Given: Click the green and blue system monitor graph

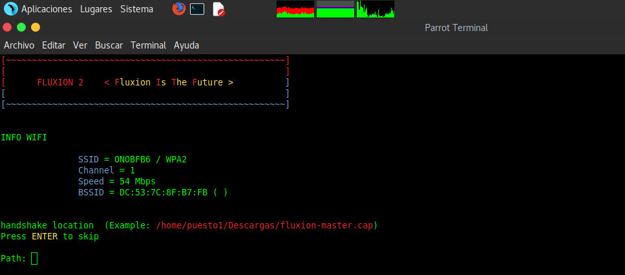Looking at the screenshot, I should tap(335, 9).
